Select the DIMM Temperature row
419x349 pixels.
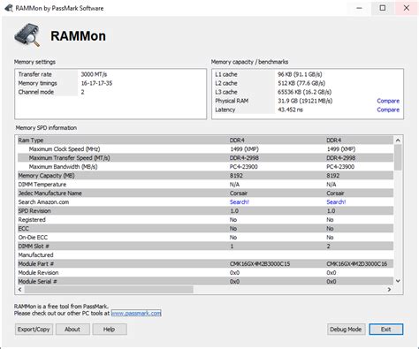pos(205,185)
